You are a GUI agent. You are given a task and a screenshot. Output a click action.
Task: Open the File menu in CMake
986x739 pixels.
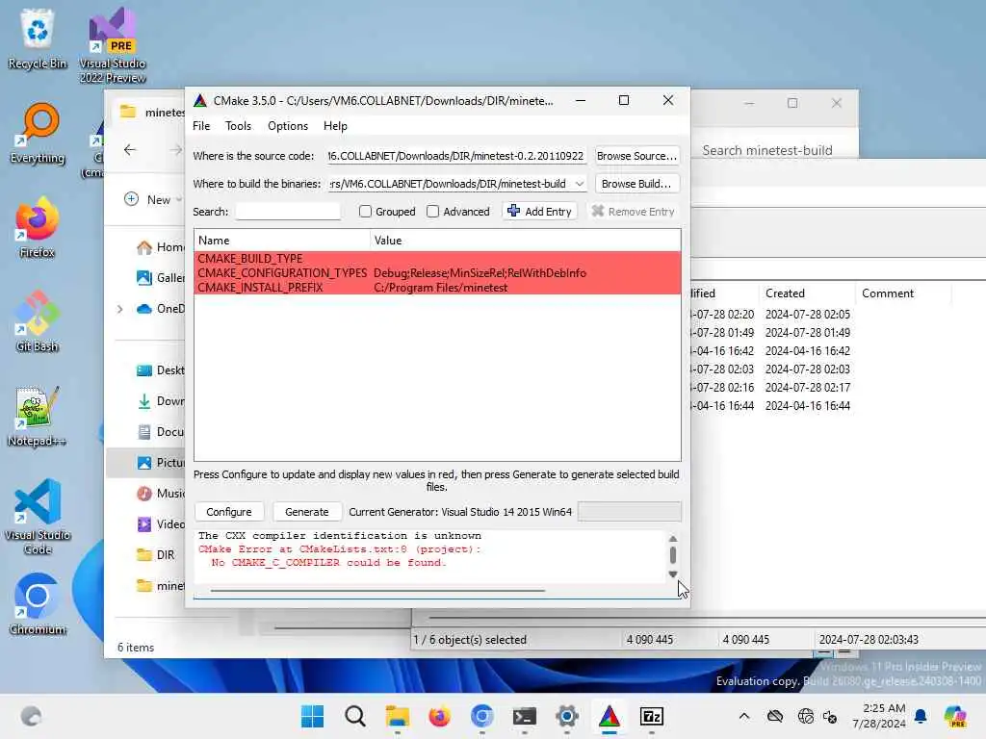point(201,126)
